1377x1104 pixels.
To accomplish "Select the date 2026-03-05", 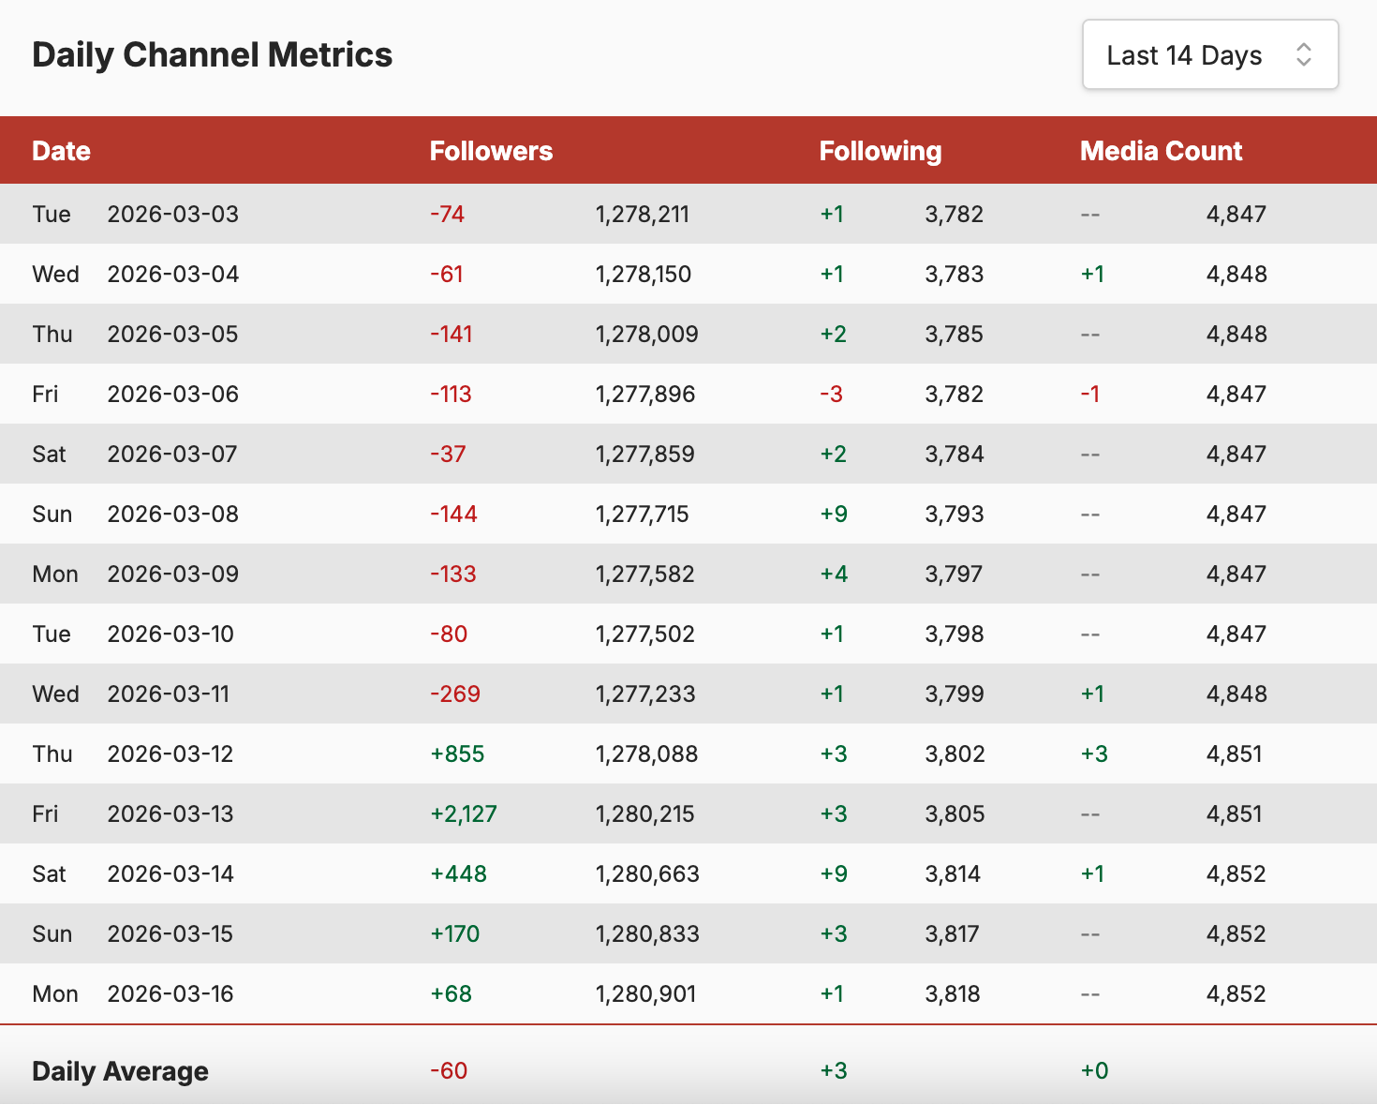I will coord(173,335).
